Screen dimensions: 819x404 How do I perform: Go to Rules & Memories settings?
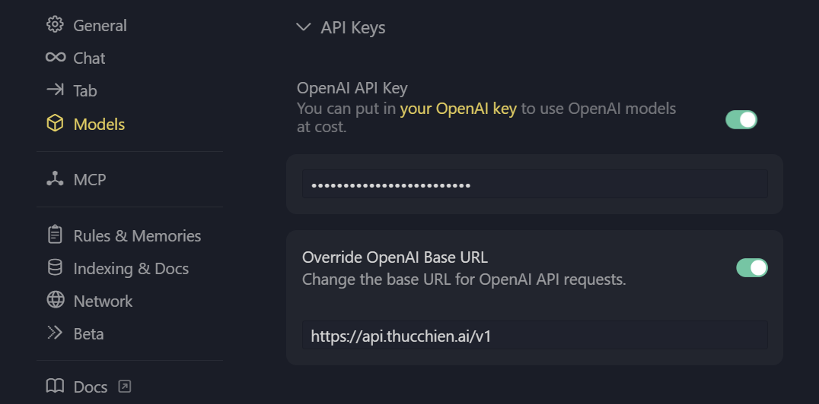pos(137,235)
